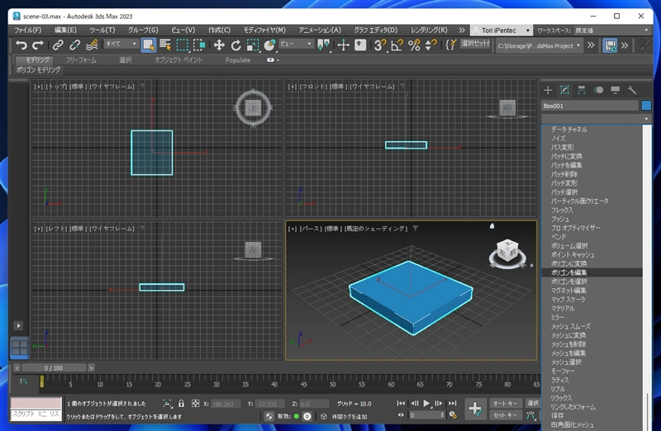Click the セット キー button
The height and width of the screenshot is (431, 661).
[x=505, y=415]
